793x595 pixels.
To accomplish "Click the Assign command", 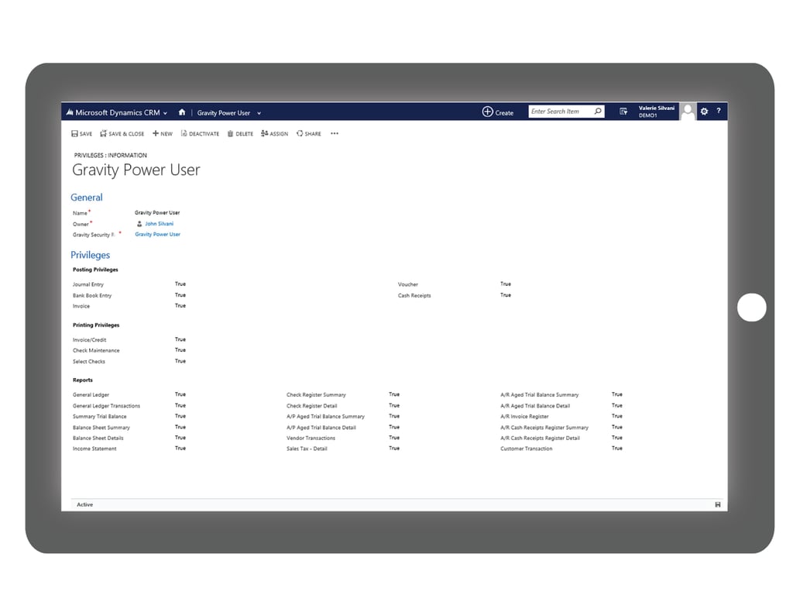I will click(275, 133).
